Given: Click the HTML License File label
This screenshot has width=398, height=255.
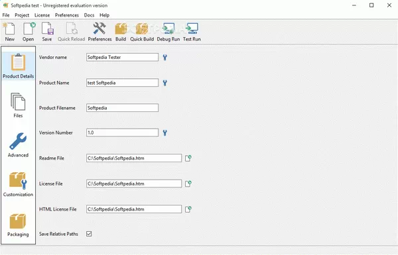Looking at the screenshot, I should 58,209.
